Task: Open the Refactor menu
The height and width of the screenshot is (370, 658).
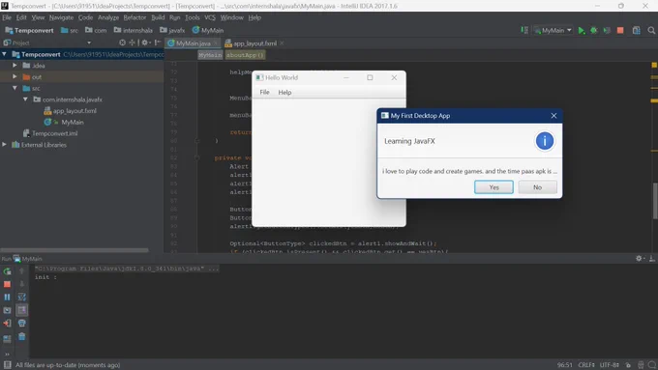Action: pyautogui.click(x=135, y=17)
